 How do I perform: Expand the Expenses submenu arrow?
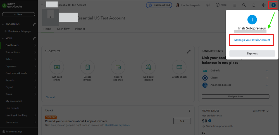tap(35, 66)
